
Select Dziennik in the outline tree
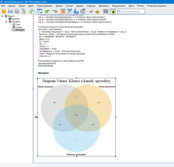[x=16, y=19]
